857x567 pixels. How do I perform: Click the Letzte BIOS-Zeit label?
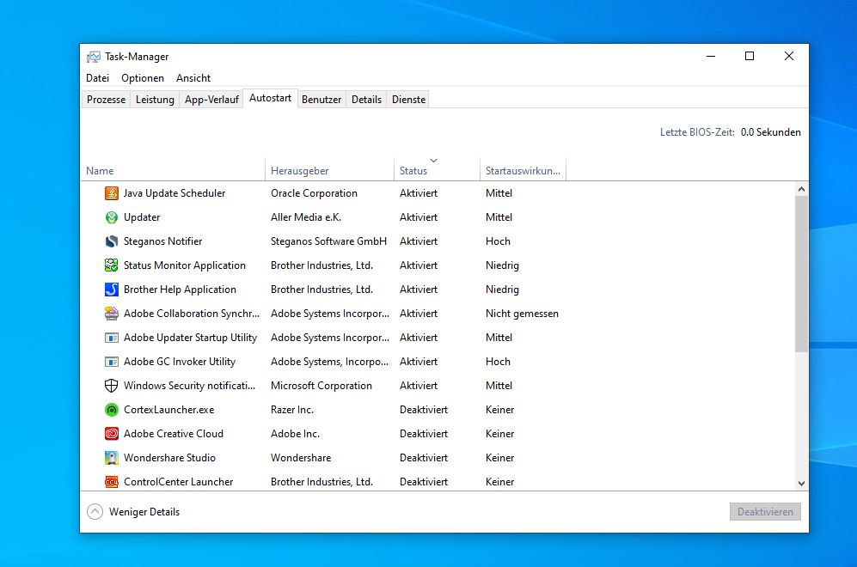(697, 132)
